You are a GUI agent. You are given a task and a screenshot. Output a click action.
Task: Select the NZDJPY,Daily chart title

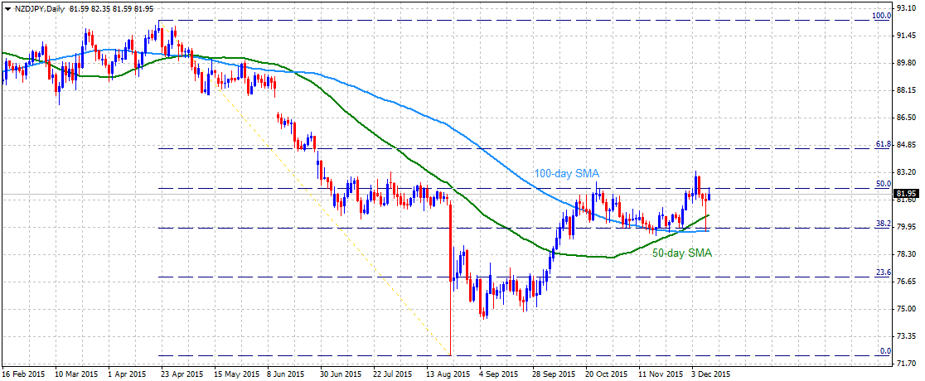(x=38, y=10)
